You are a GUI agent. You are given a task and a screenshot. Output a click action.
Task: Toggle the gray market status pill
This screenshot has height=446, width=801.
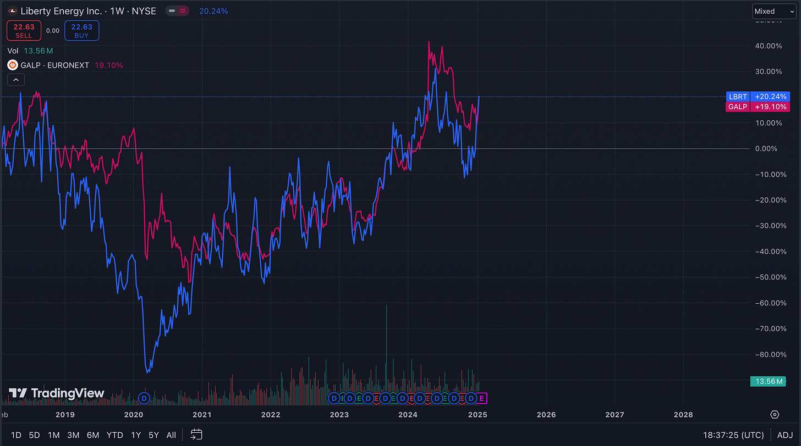pos(173,11)
